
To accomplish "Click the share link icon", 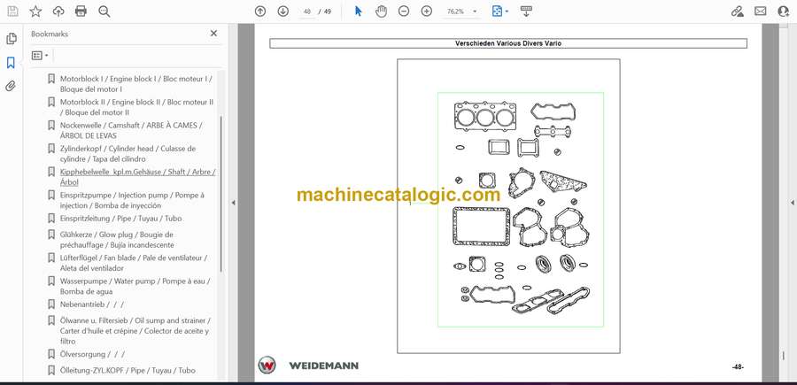I will tap(737, 12).
